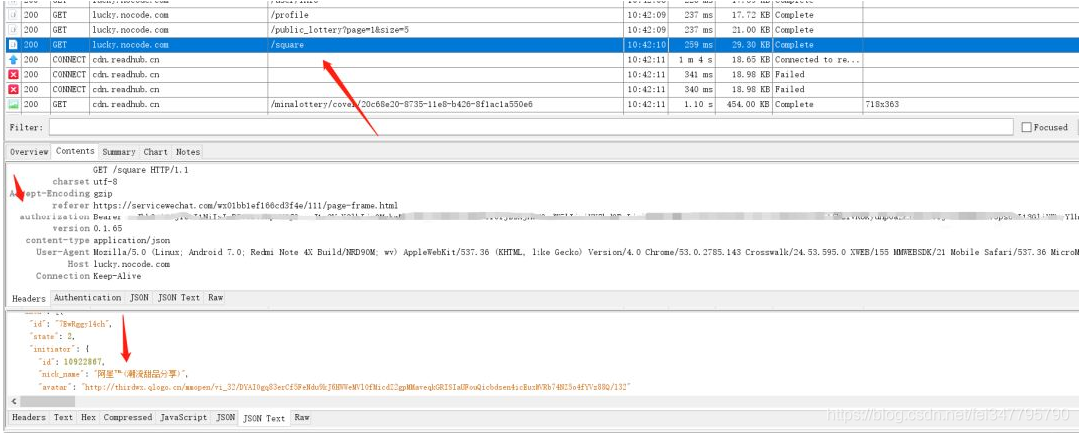Select the request Headers tab

click(x=29, y=299)
